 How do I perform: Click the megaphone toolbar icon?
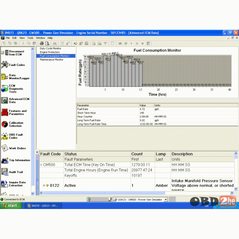point(75,44)
